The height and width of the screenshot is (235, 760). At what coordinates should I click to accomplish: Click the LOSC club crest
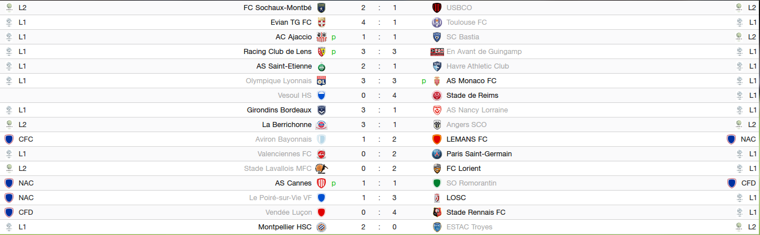436,198
